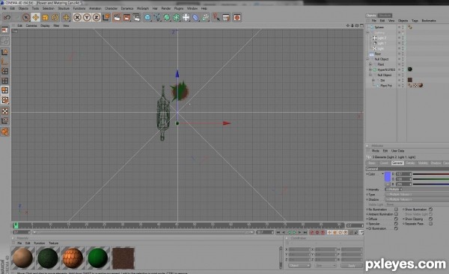Viewport: 449px width, 274px height.
Task: Switch to the Structure tab in Objects panel
Action: coord(385,16)
